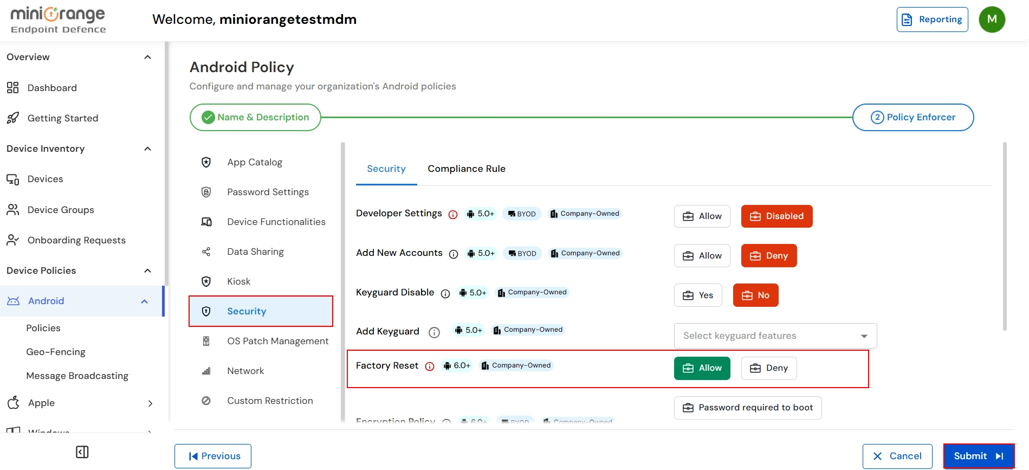Set Keyguard Disable to Yes
This screenshot has height=470, width=1029.
[698, 295]
